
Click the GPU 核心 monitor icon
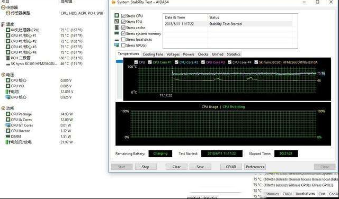[8, 97]
